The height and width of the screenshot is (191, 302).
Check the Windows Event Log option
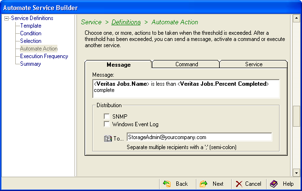coord(107,124)
